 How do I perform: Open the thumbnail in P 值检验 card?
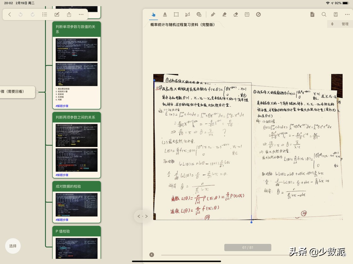77,248
